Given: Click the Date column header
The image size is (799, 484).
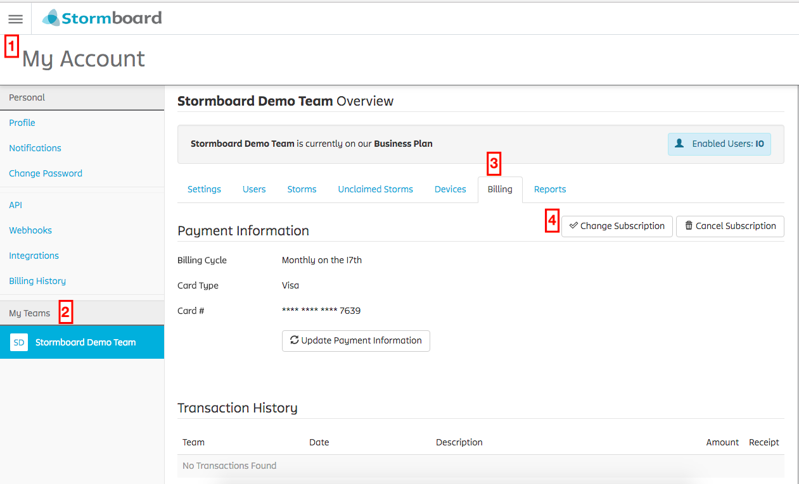Looking at the screenshot, I should coord(319,442).
